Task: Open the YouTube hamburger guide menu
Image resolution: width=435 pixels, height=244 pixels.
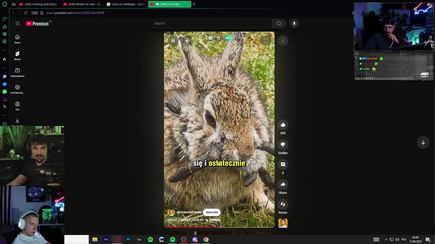Action: [x=17, y=23]
